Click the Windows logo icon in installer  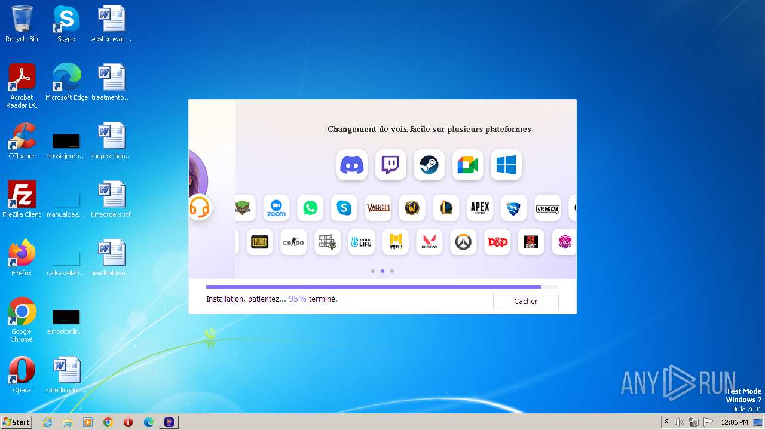point(506,165)
